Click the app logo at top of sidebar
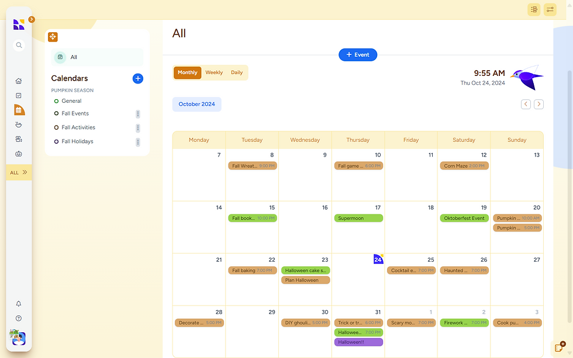Screen dimensions: 573x358 coord(19,25)
